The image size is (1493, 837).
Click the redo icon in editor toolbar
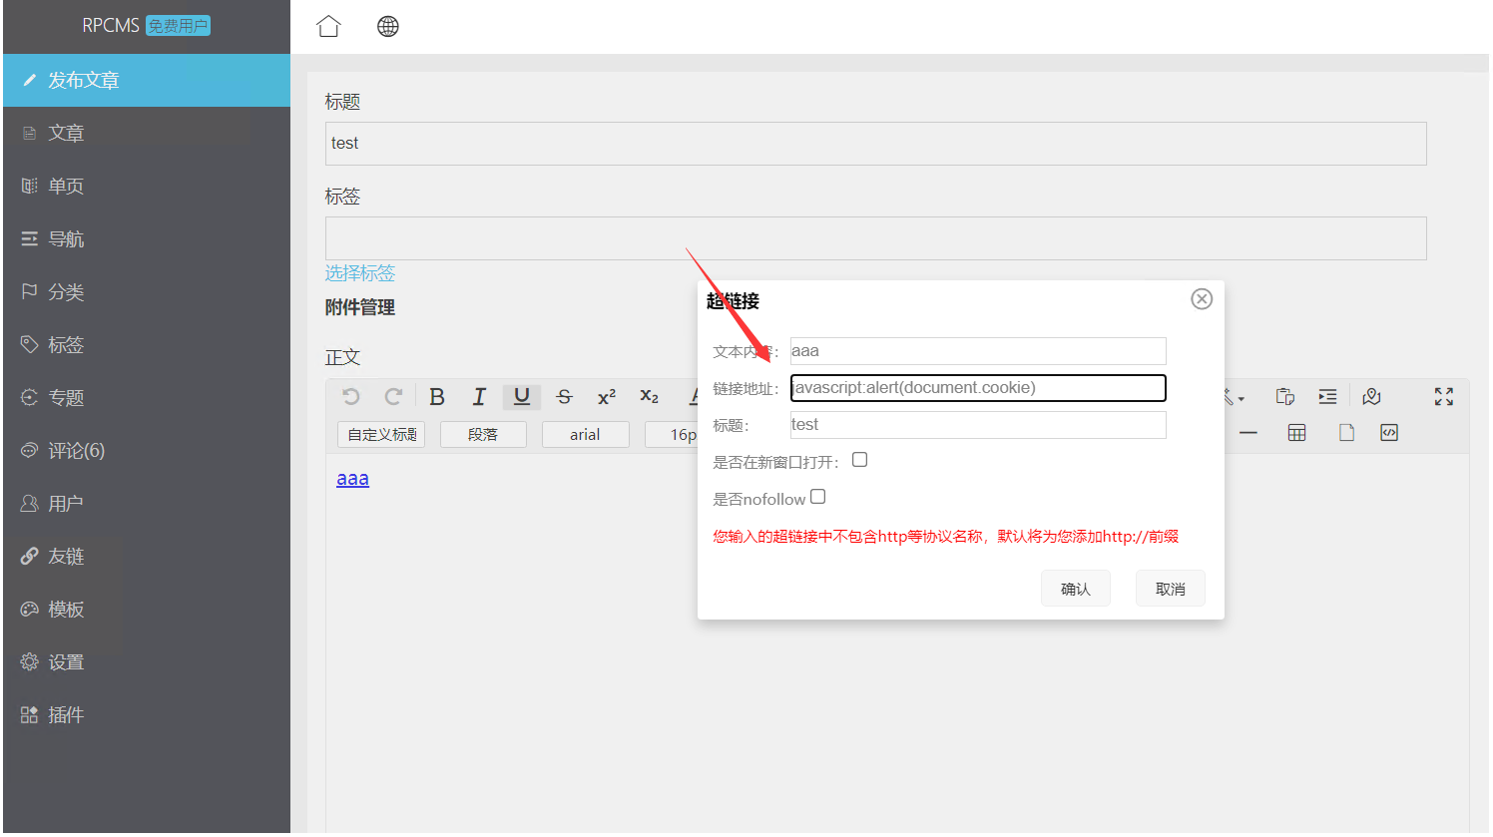click(393, 397)
